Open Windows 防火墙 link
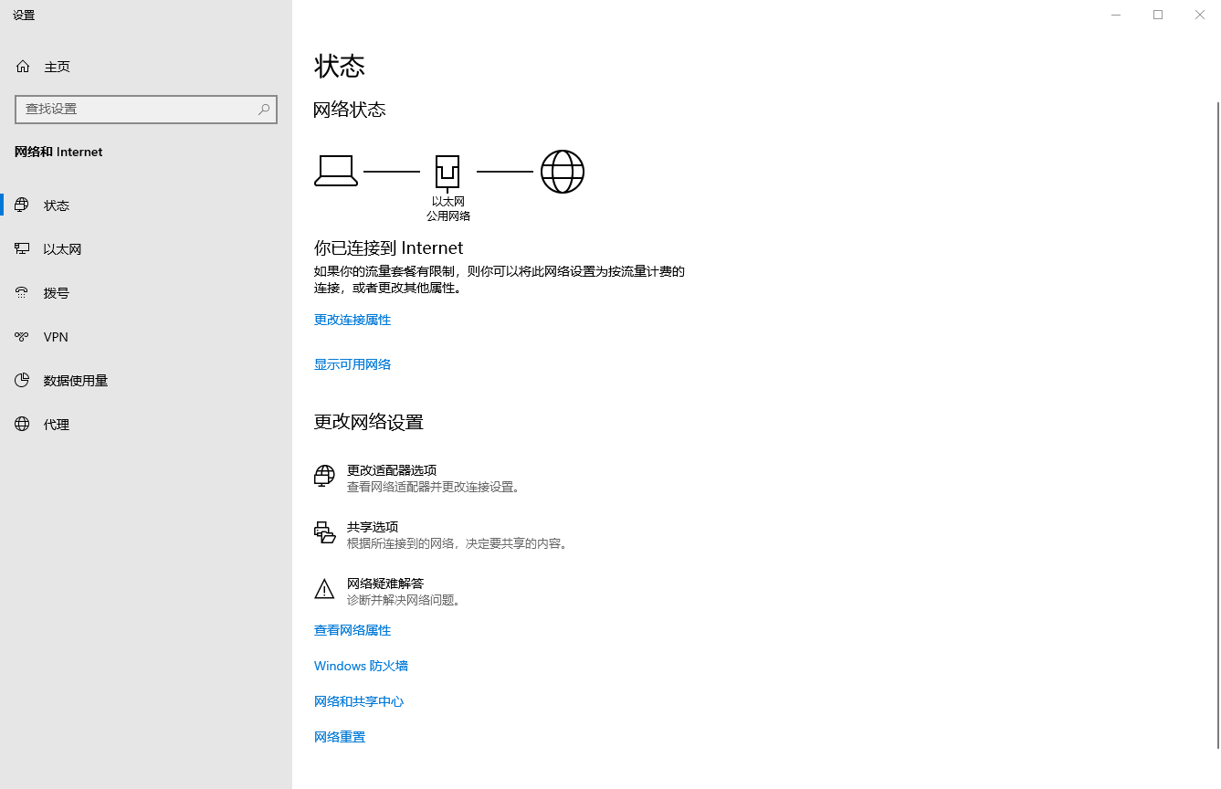This screenshot has height=789, width=1221. click(361, 666)
